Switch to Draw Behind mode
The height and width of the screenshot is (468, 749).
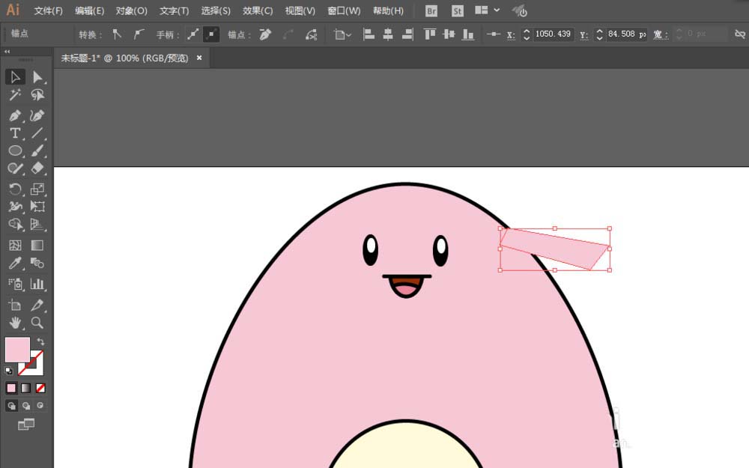point(26,405)
